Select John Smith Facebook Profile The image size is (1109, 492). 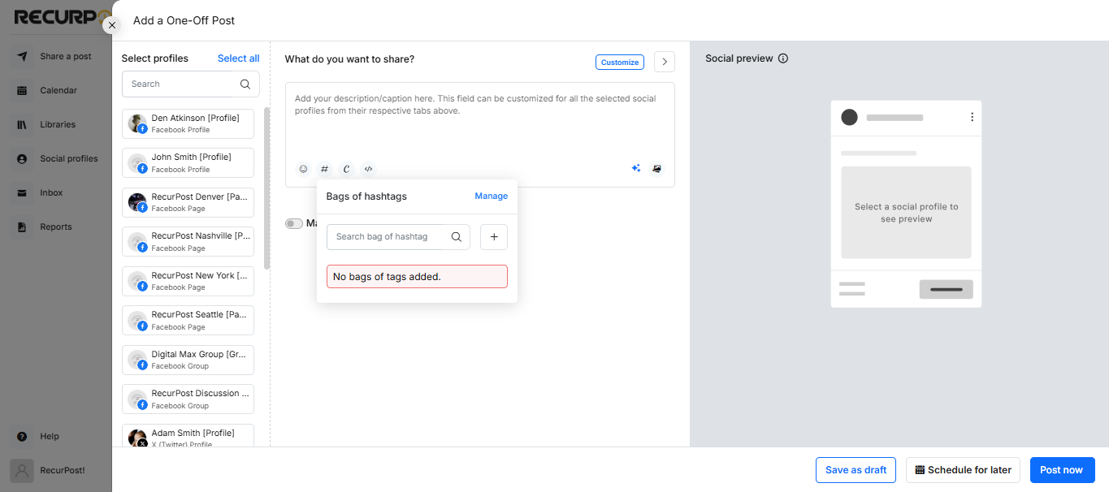coord(188,162)
